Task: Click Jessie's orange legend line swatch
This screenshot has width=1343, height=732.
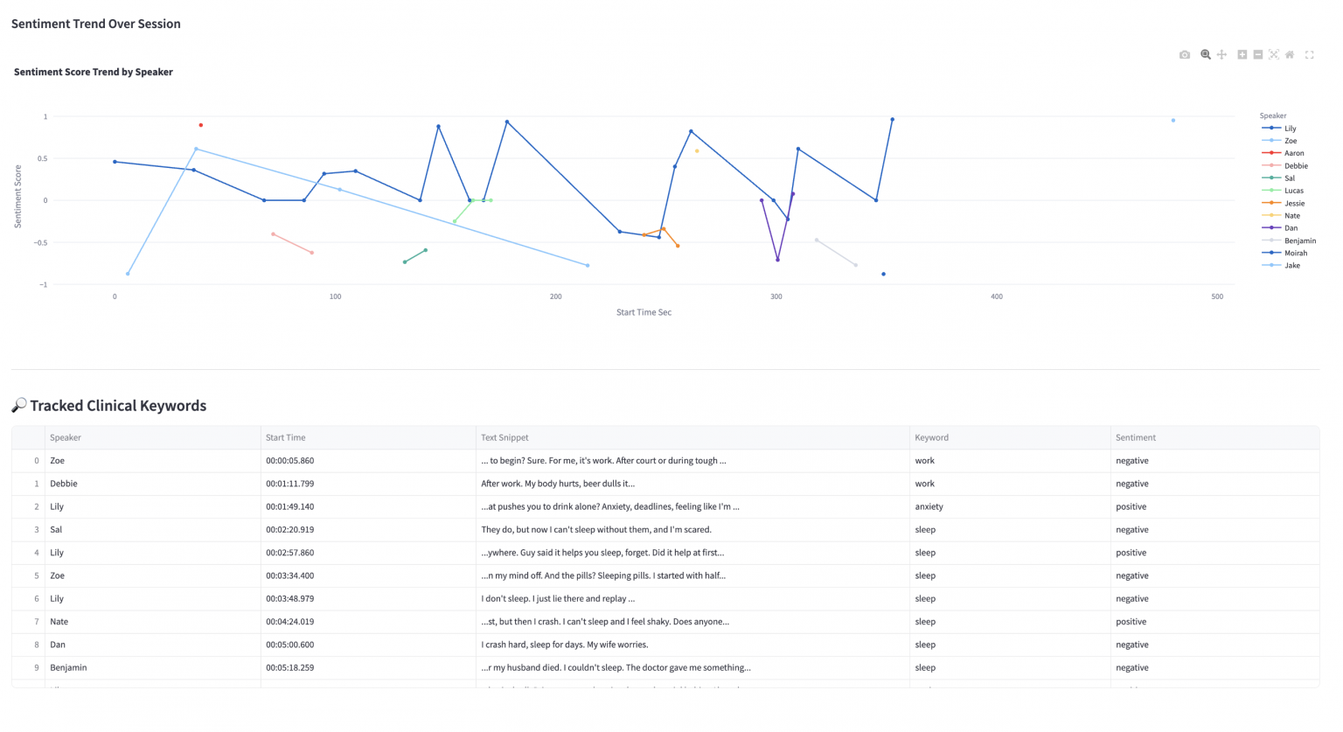Action: pyautogui.click(x=1271, y=203)
